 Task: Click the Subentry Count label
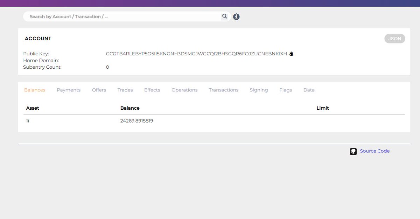(x=42, y=67)
